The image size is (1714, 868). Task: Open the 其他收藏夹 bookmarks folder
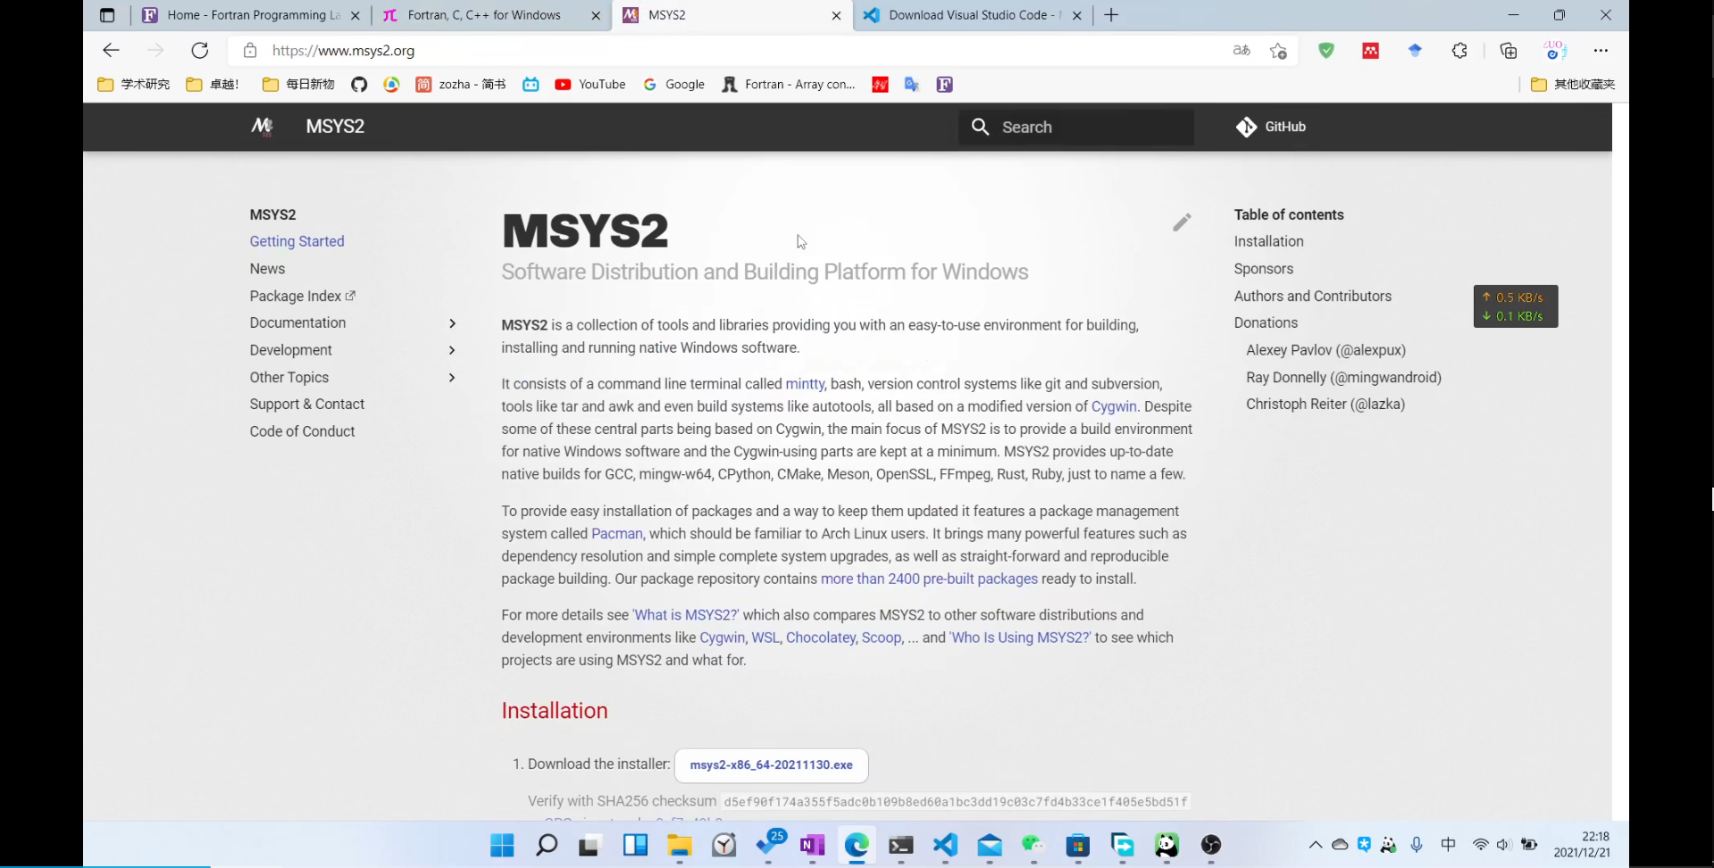(x=1573, y=85)
